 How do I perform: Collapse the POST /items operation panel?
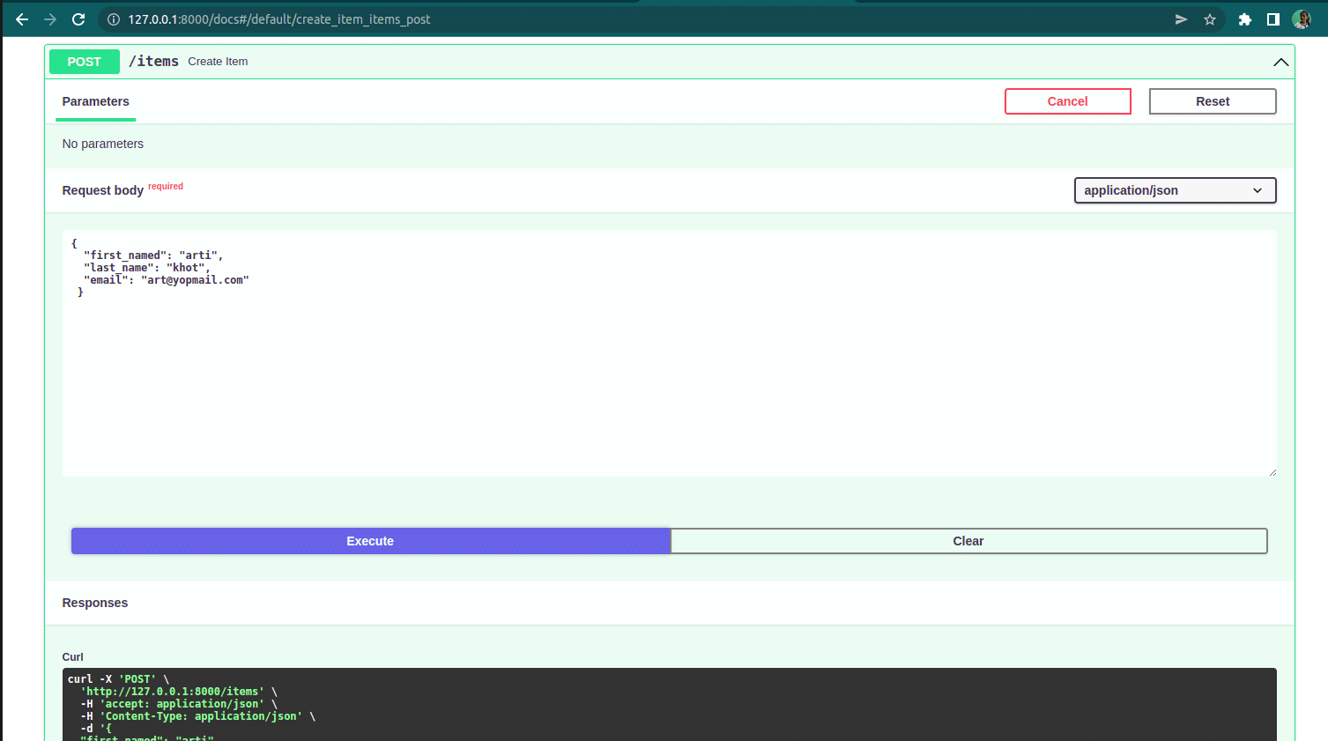(1280, 62)
